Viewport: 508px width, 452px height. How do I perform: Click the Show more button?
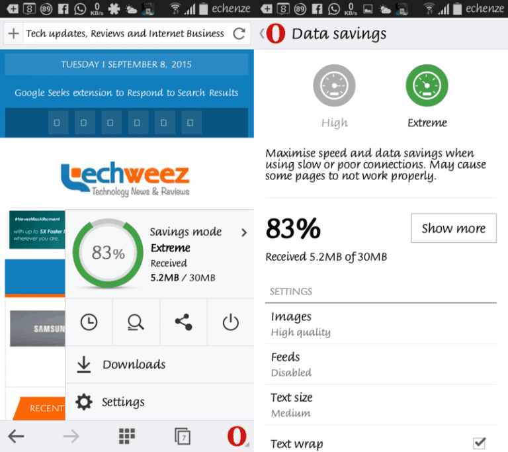click(454, 228)
